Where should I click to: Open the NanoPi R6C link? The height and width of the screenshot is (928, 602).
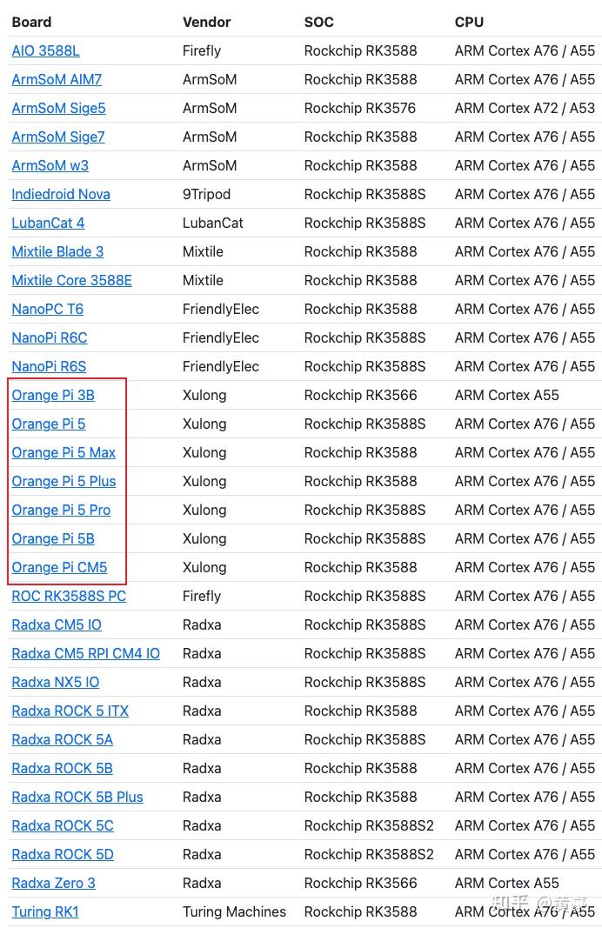[49, 337]
